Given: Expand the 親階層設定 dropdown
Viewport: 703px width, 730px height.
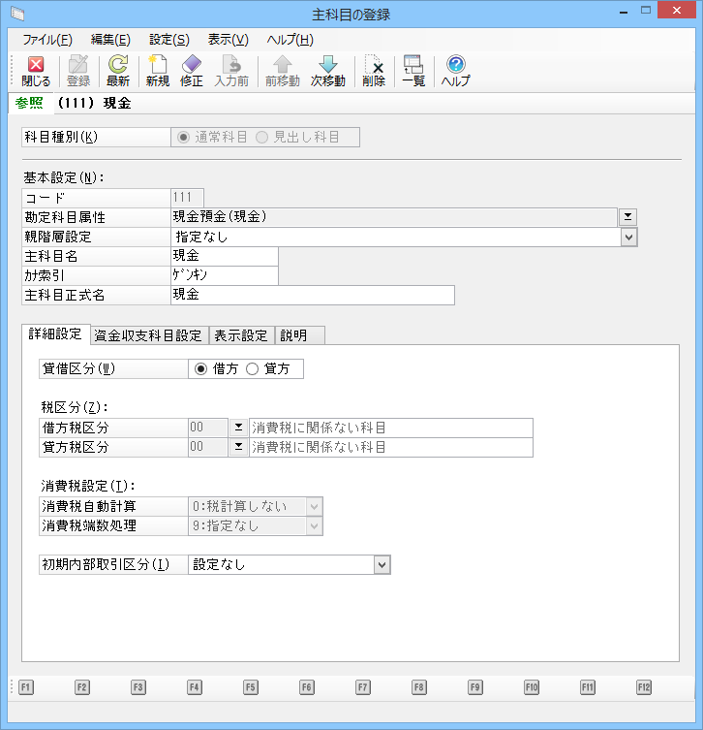Looking at the screenshot, I should pyautogui.click(x=627, y=236).
